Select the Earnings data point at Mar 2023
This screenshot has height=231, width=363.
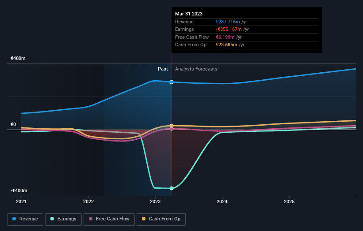click(172, 188)
